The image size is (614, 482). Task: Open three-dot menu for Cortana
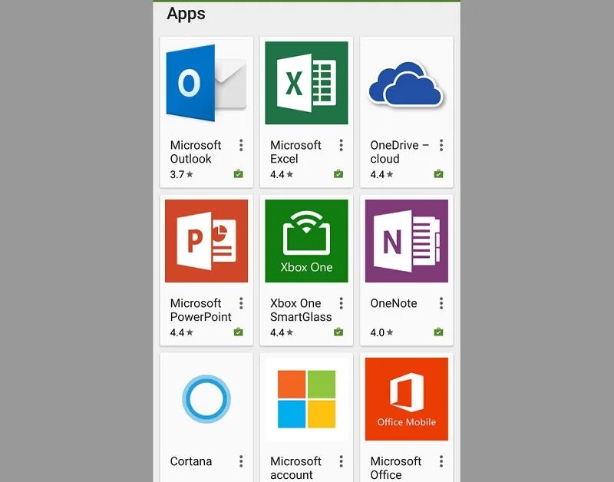[x=241, y=461]
